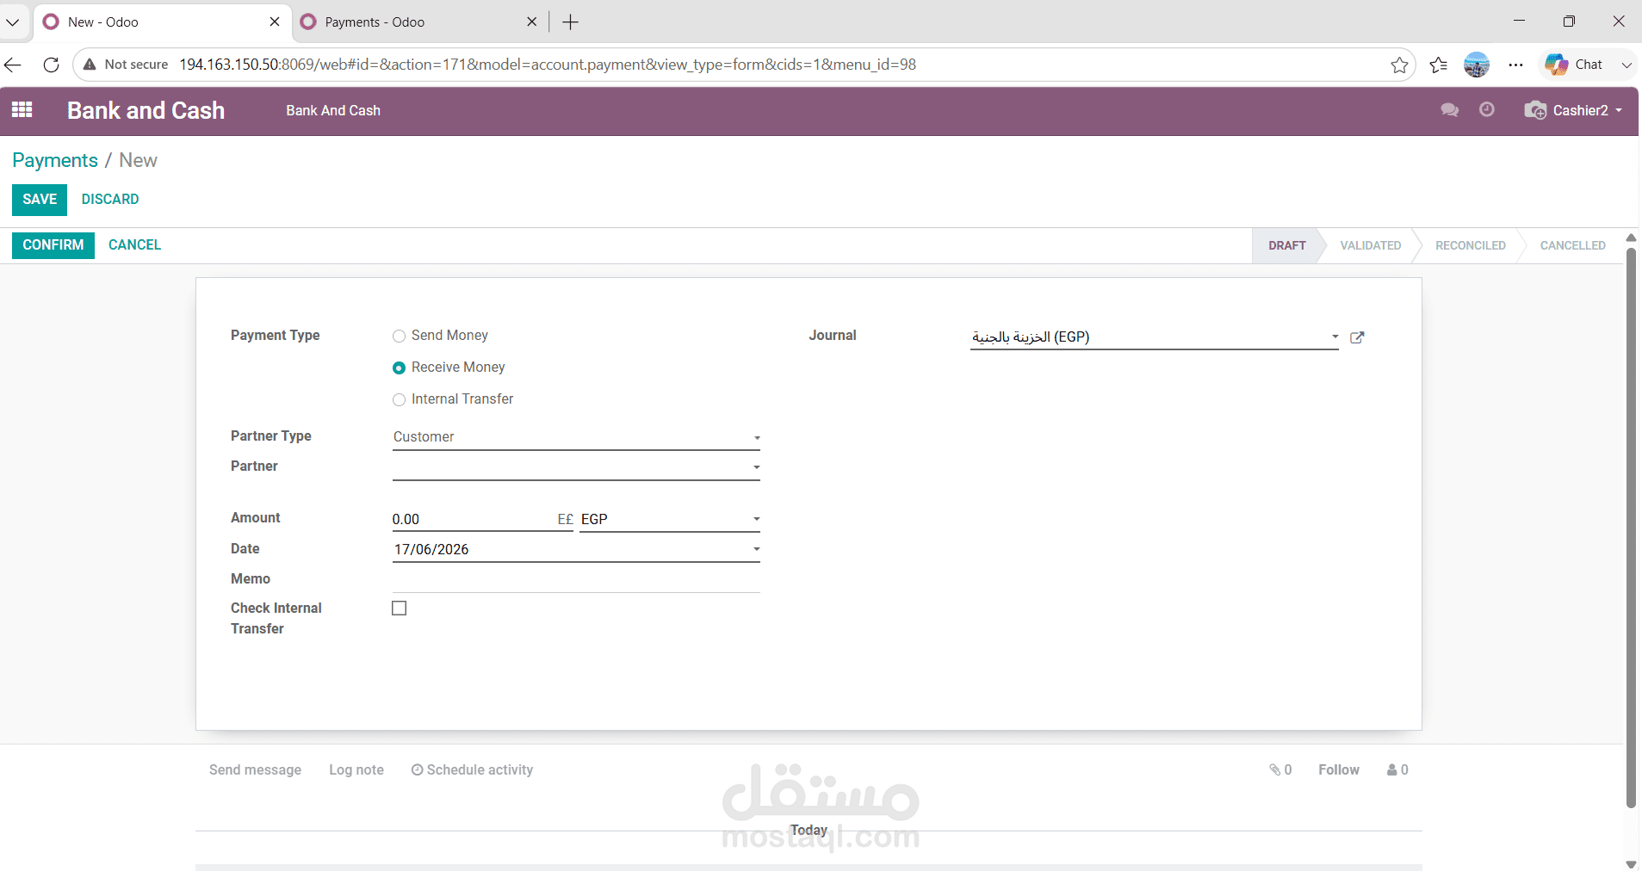Click Schedule activity in the chatter
This screenshot has height=871, width=1642.
(472, 769)
